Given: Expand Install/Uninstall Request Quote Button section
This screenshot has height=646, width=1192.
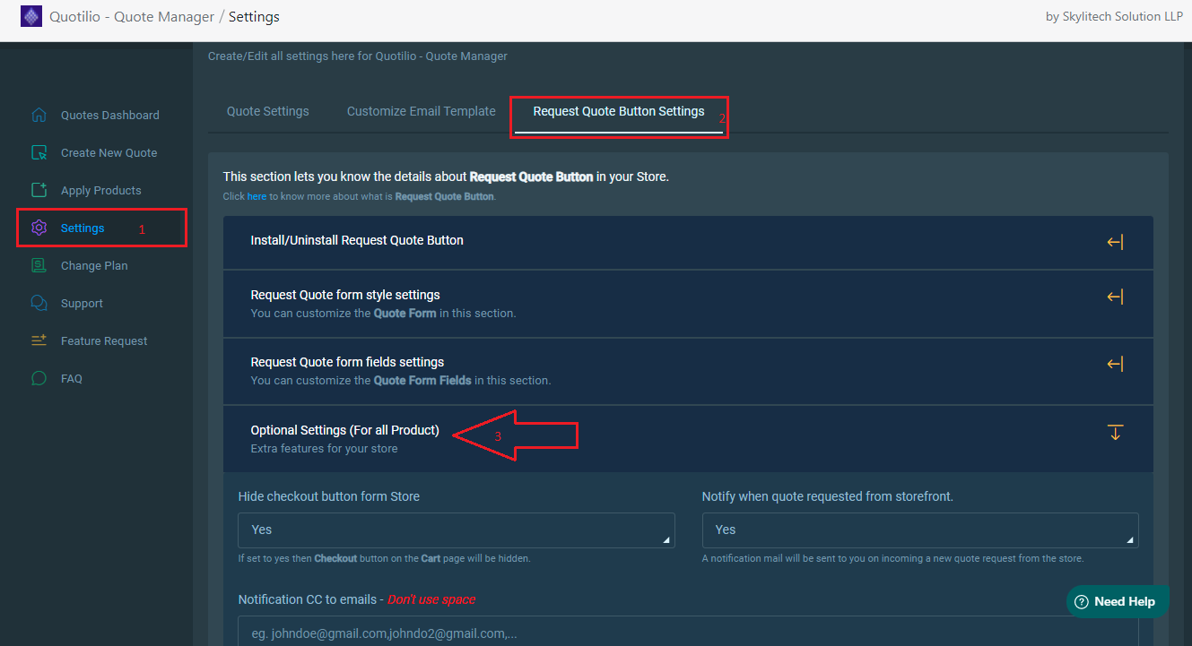Looking at the screenshot, I should [x=1115, y=242].
